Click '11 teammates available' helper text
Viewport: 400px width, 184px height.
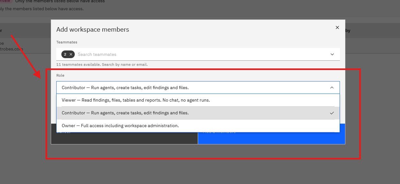[x=102, y=65]
